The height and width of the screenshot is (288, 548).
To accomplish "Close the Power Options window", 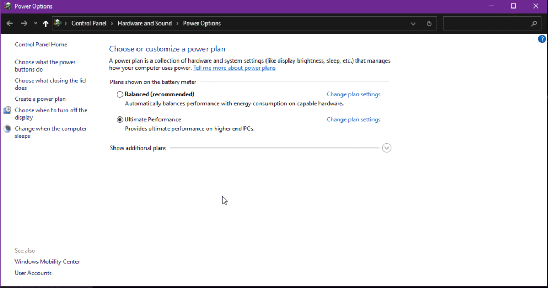I will click(x=536, y=6).
